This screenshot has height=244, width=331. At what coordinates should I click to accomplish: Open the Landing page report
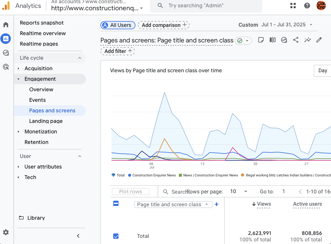[46, 121]
